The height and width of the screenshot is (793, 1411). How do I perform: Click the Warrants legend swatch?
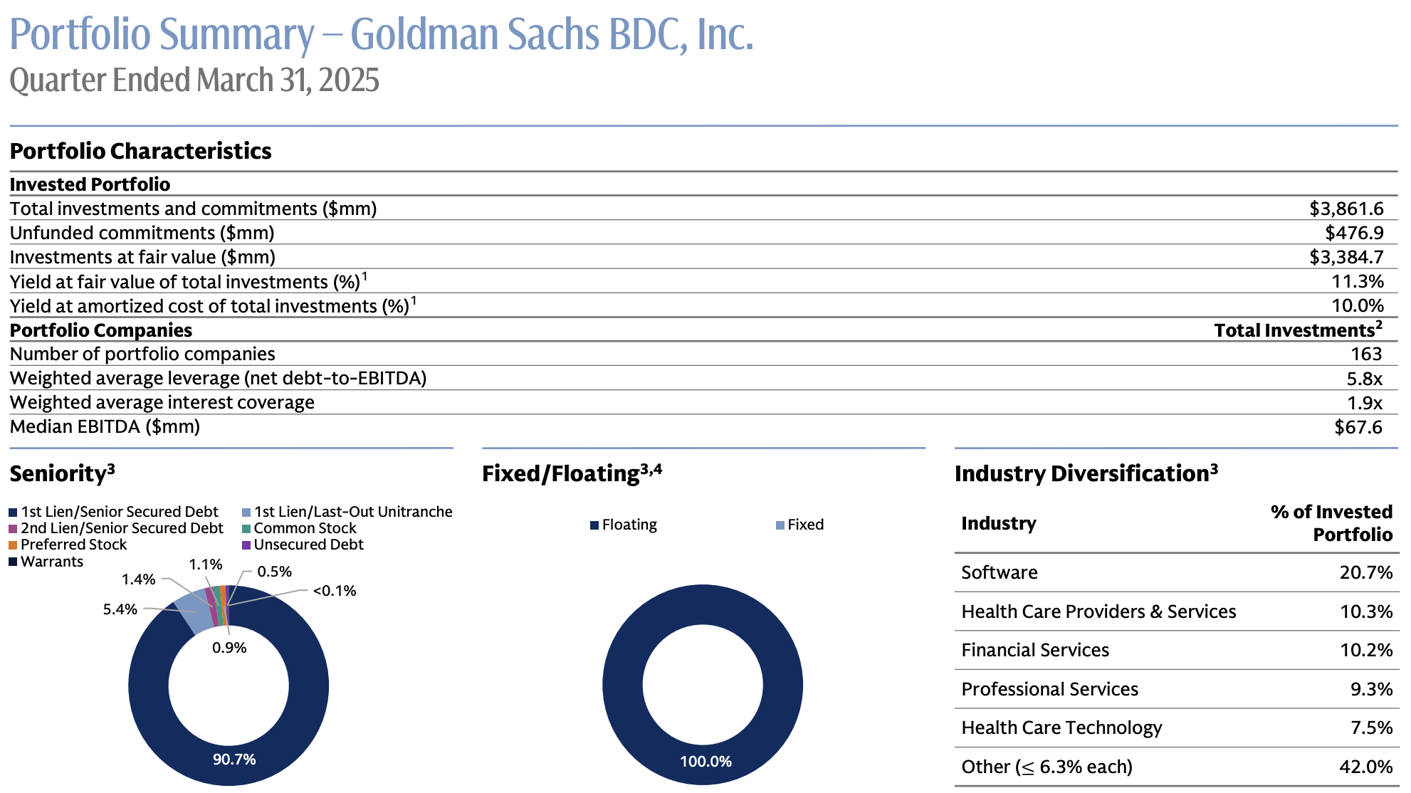pyautogui.click(x=13, y=562)
